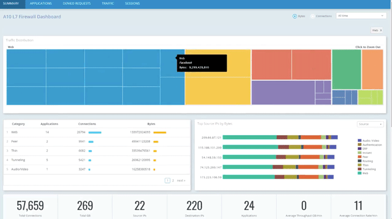
Task: Toggle Tunneling legend swatch
Action: pyautogui.click(x=360, y=169)
